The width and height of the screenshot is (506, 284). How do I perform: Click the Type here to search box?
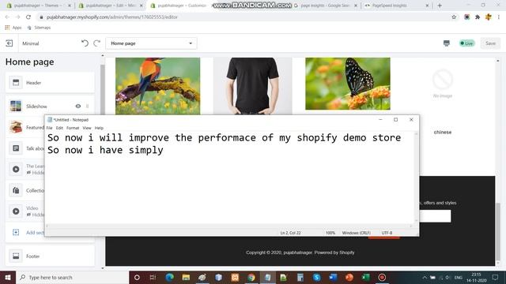pyautogui.click(x=72, y=277)
